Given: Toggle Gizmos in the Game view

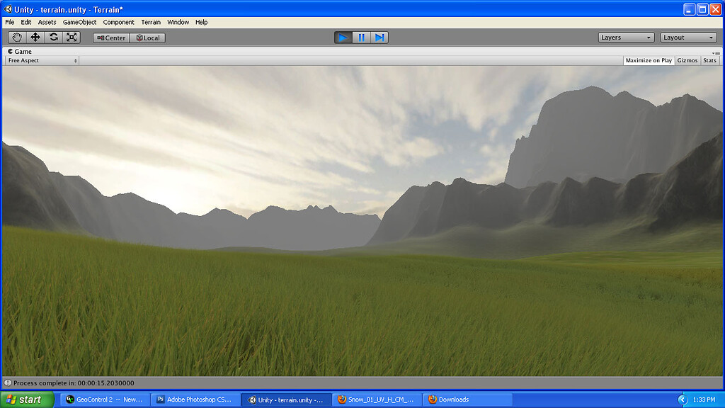Looking at the screenshot, I should (x=687, y=60).
